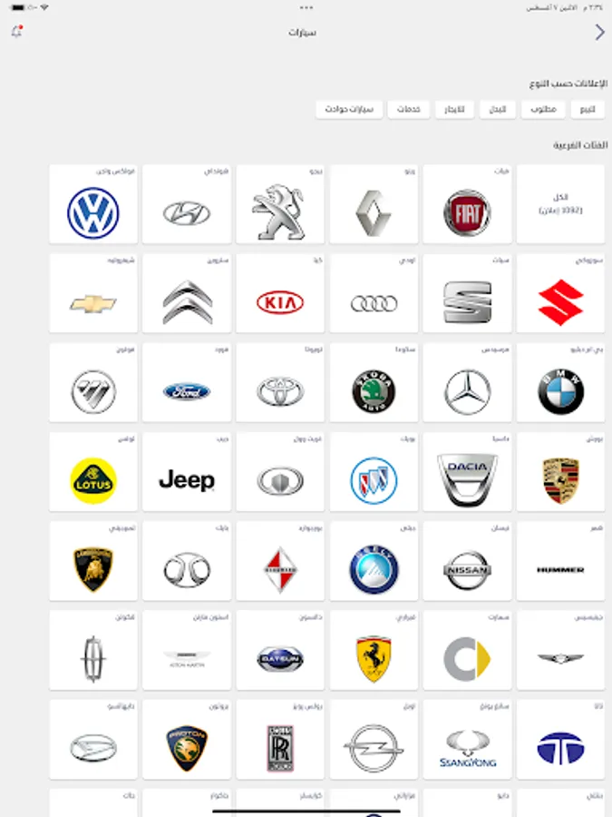Open the Ford oval logo
Screen dimensions: 612x817
(x=187, y=392)
